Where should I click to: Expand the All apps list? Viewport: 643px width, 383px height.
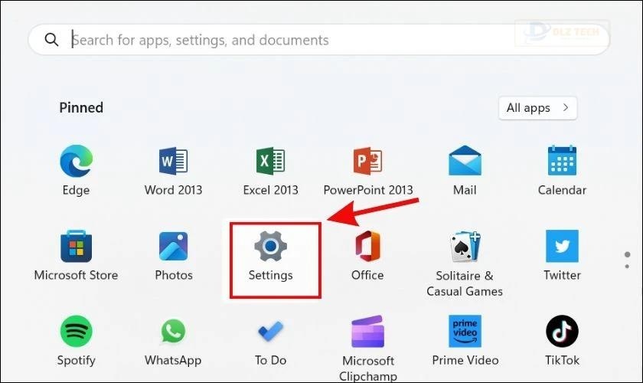pyautogui.click(x=537, y=108)
